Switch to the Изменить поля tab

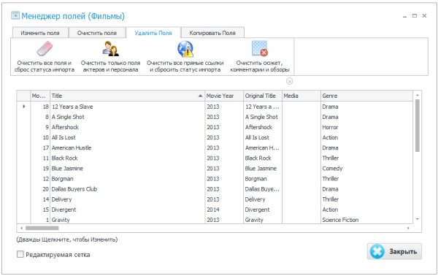pyautogui.click(x=40, y=33)
